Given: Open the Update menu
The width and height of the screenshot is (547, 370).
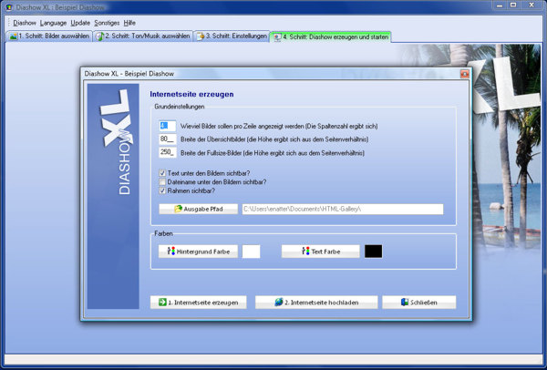Looking at the screenshot, I should tap(80, 23).
